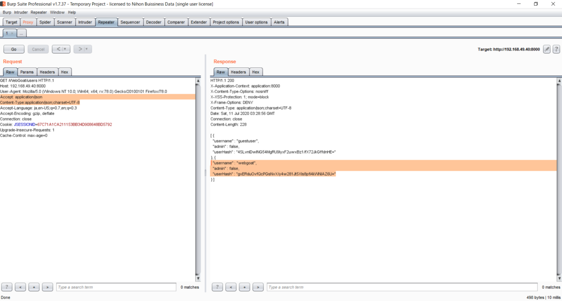Click the response search previous match button
The width and height of the screenshot is (562, 301).
(231, 287)
